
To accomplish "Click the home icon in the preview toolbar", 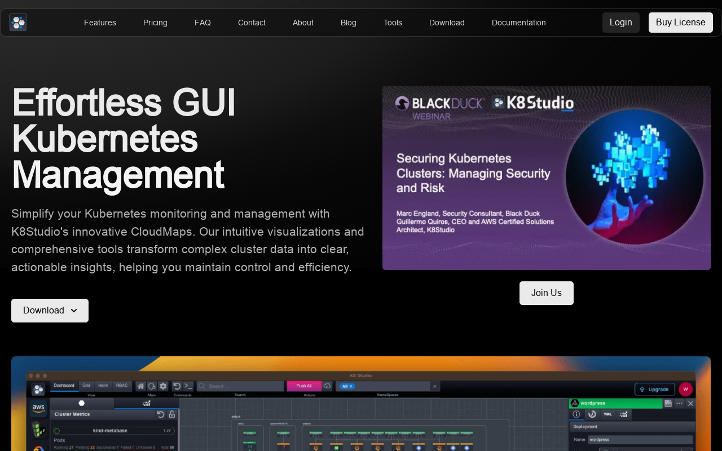I will tap(140, 386).
